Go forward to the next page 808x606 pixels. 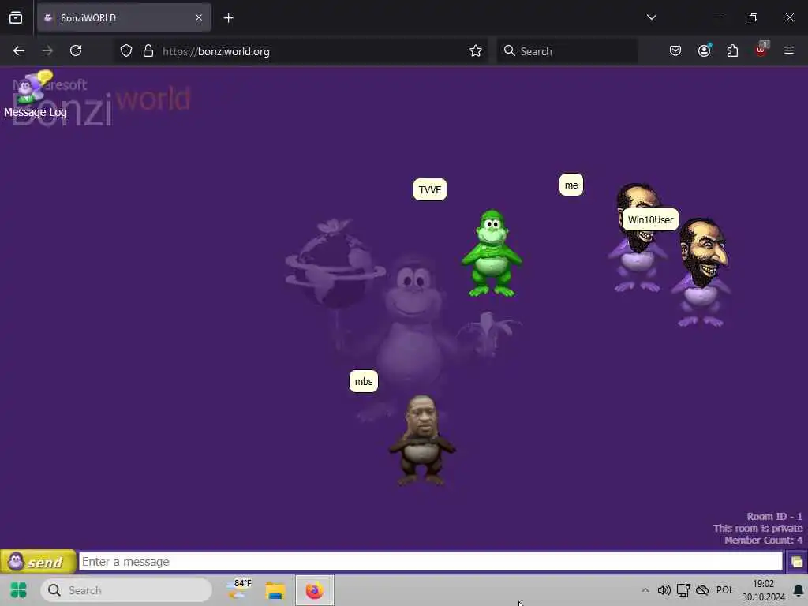pos(47,50)
